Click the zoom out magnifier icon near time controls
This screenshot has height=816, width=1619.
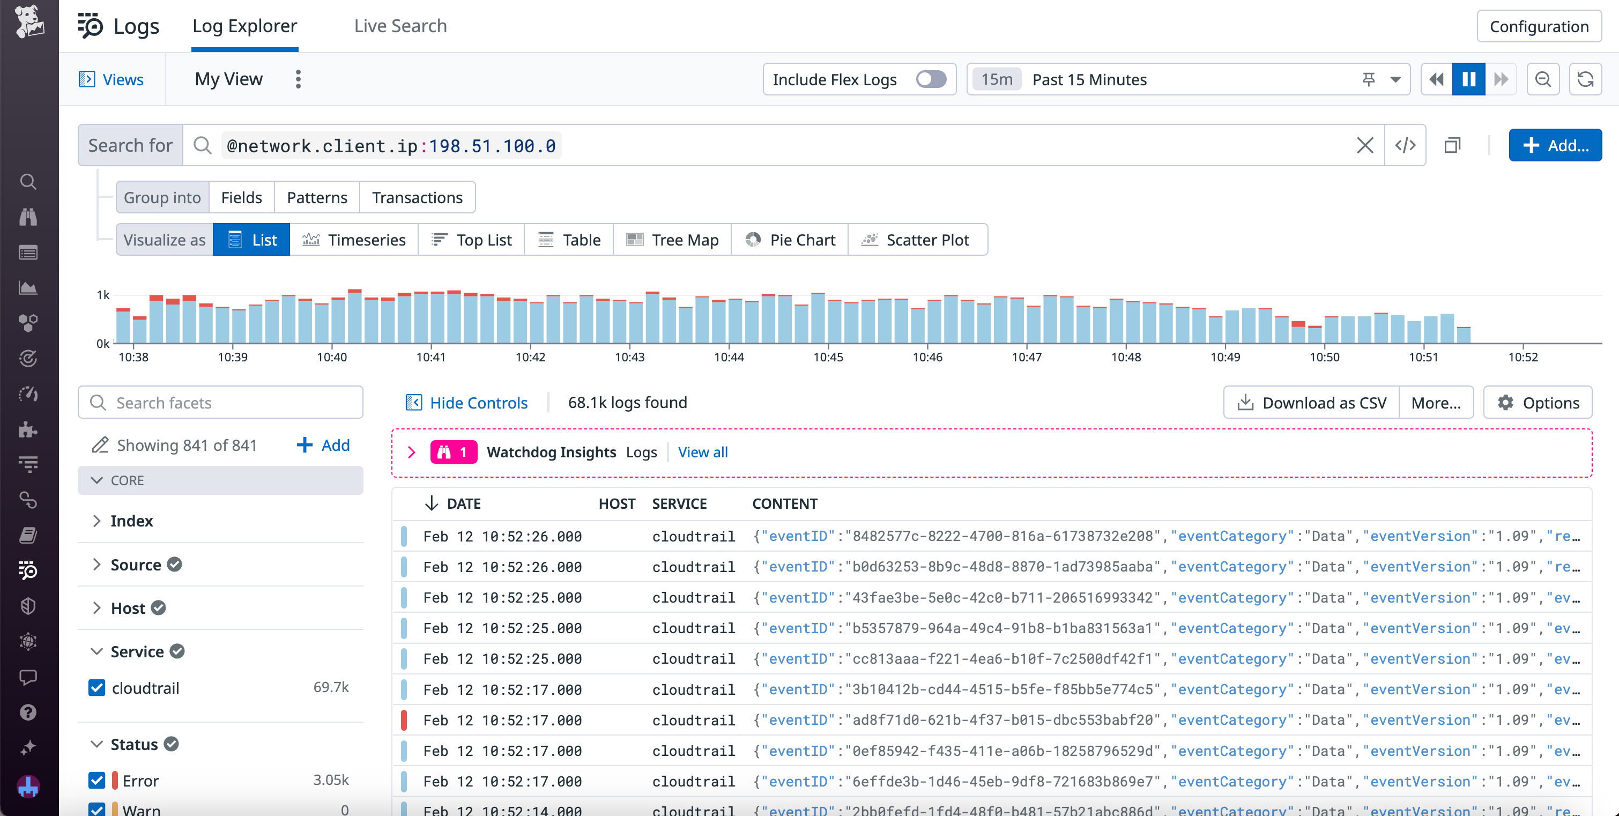click(1543, 79)
